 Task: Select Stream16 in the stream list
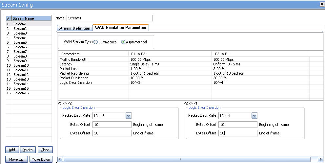click(x=29, y=93)
